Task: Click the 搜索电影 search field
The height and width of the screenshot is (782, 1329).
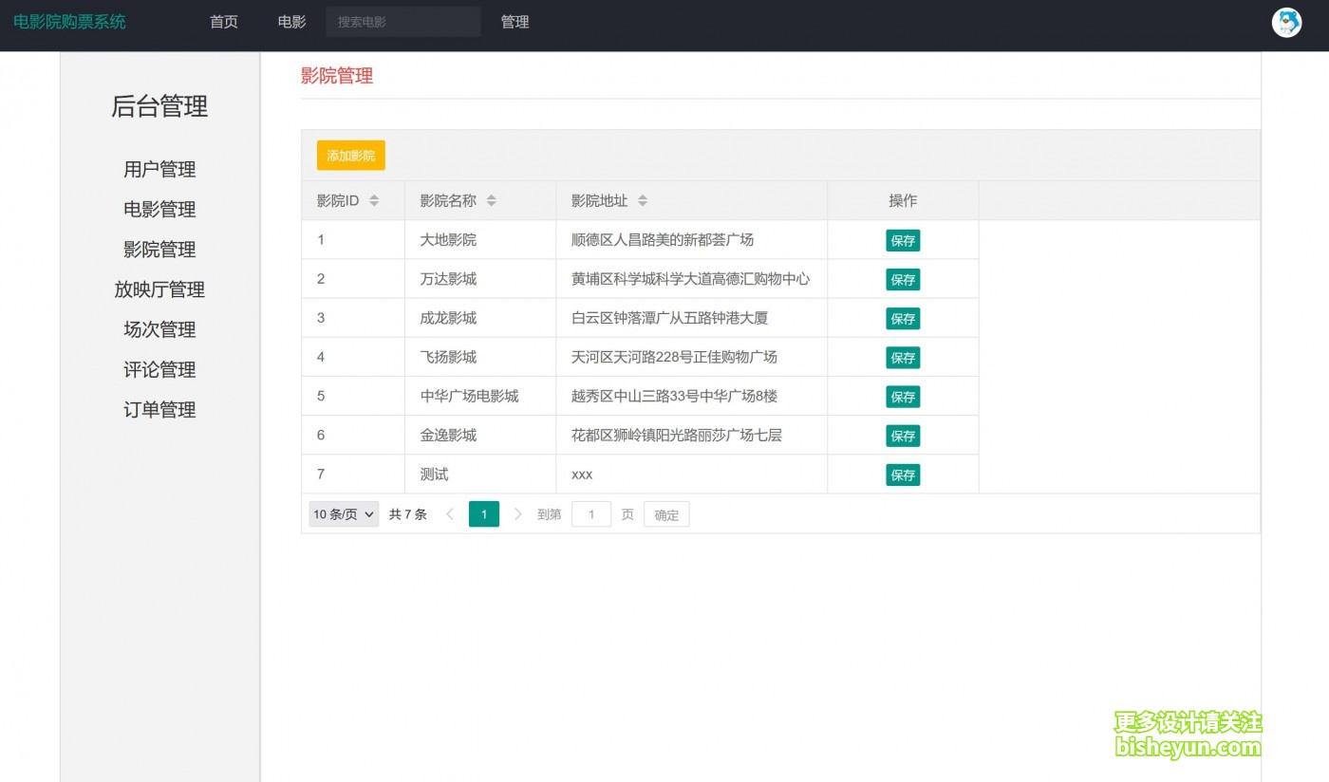Action: click(402, 22)
